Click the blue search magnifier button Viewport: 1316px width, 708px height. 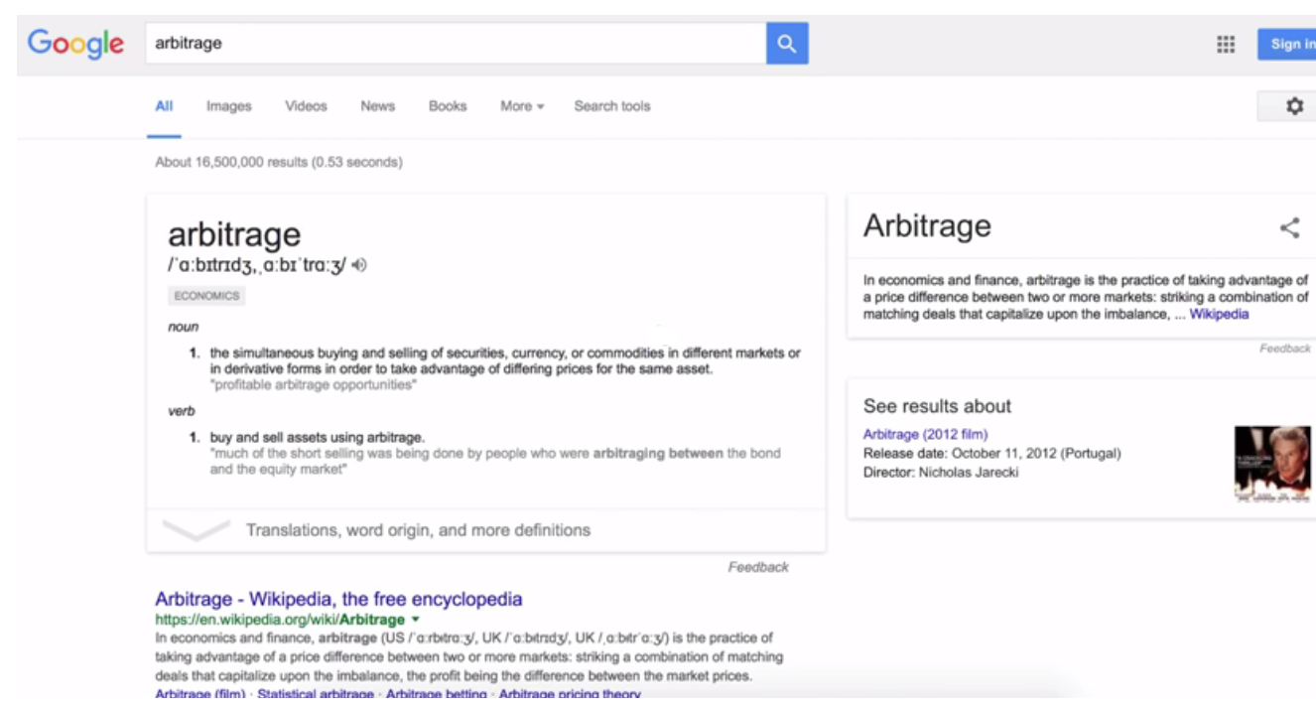786,44
